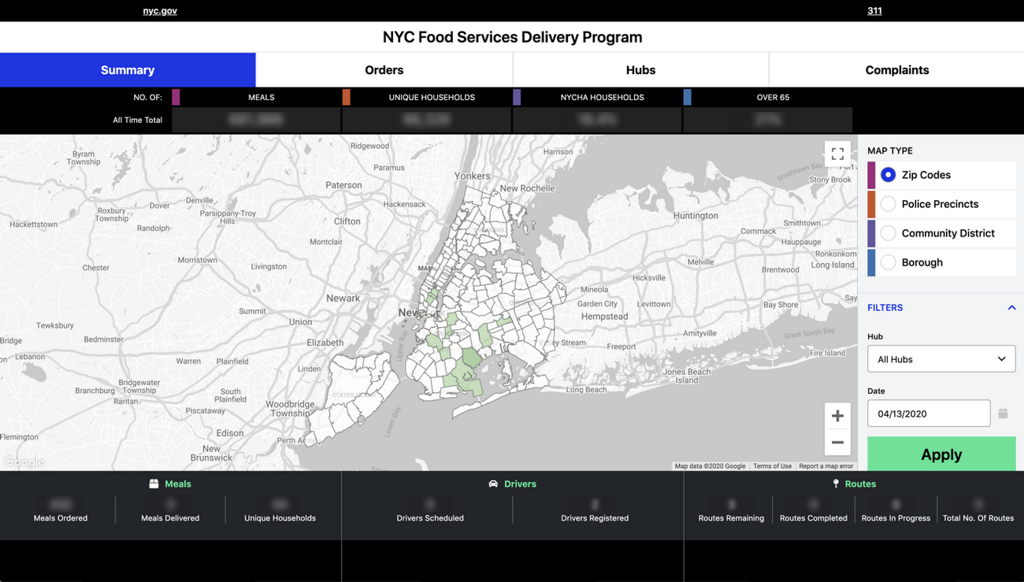Toggle fullscreen map view icon
This screenshot has width=1024, height=582.
point(837,154)
